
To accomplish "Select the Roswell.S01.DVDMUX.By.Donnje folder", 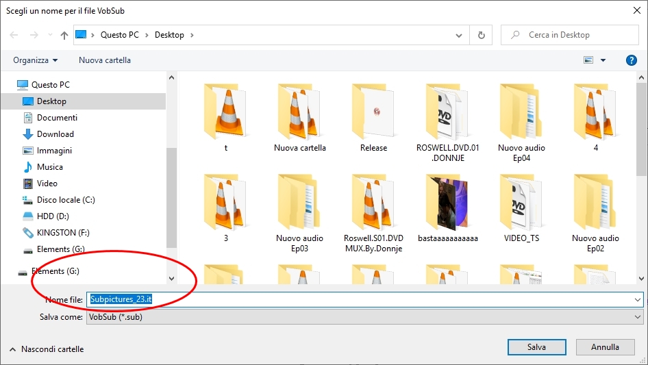I will click(x=373, y=213).
